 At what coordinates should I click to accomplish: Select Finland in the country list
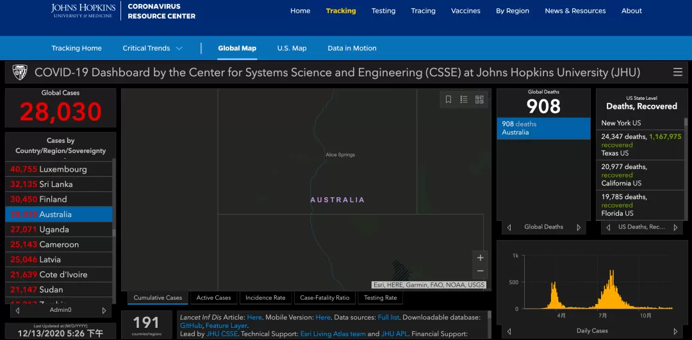pyautogui.click(x=59, y=199)
